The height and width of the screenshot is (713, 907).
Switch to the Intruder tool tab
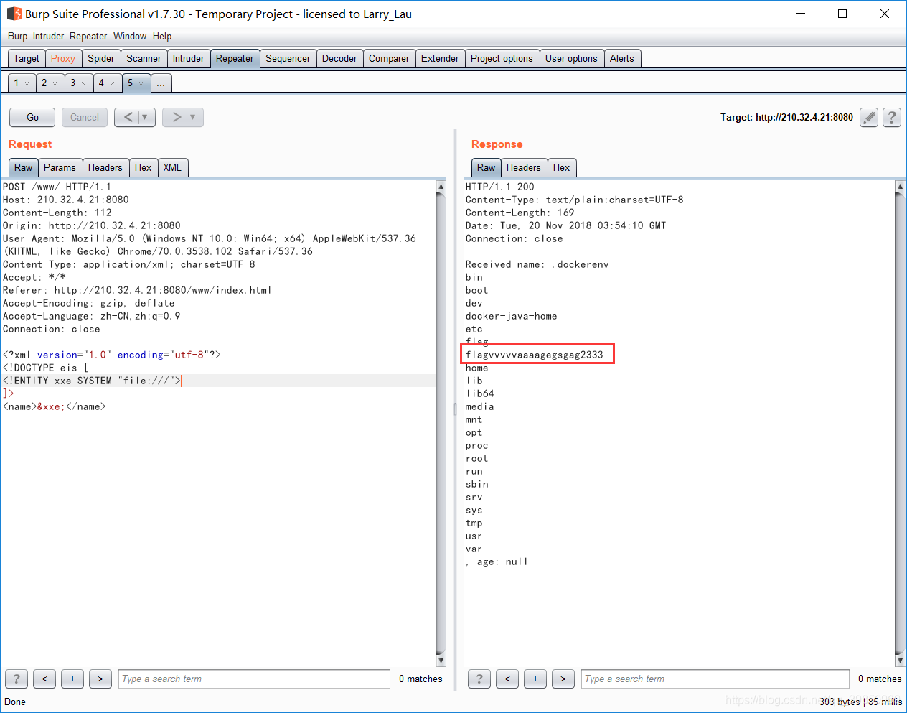pyautogui.click(x=188, y=59)
